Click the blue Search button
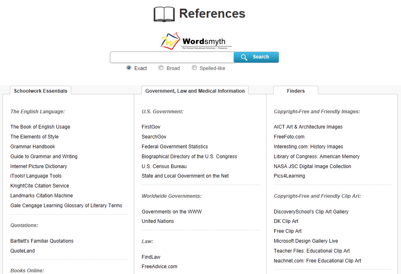 click(x=256, y=57)
